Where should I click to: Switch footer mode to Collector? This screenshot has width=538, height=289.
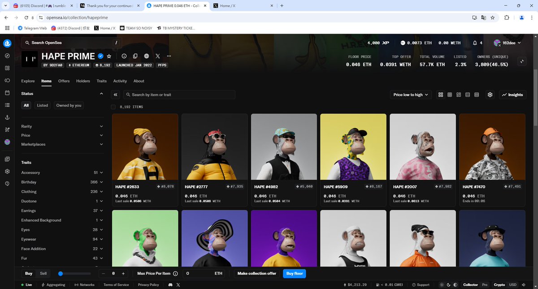coord(470,285)
